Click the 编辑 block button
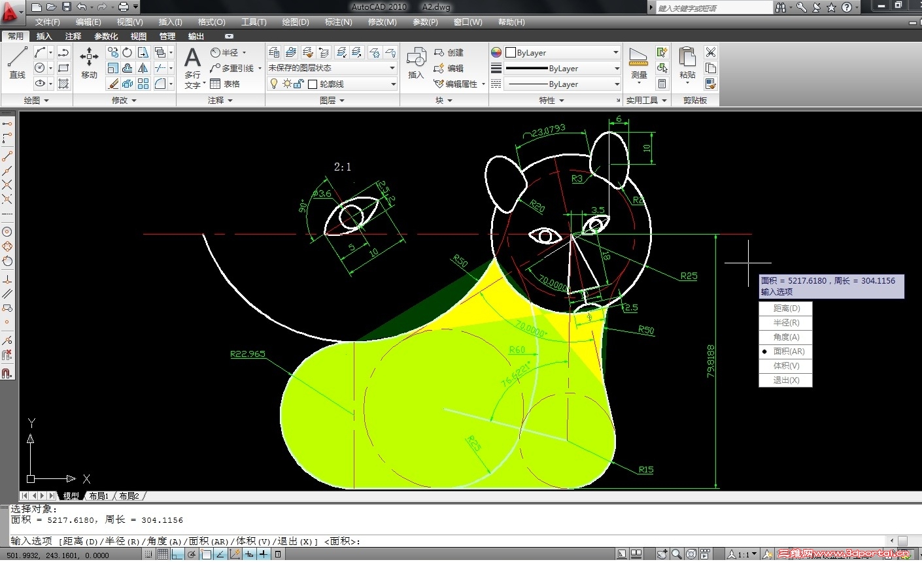The image size is (922, 562). click(449, 68)
